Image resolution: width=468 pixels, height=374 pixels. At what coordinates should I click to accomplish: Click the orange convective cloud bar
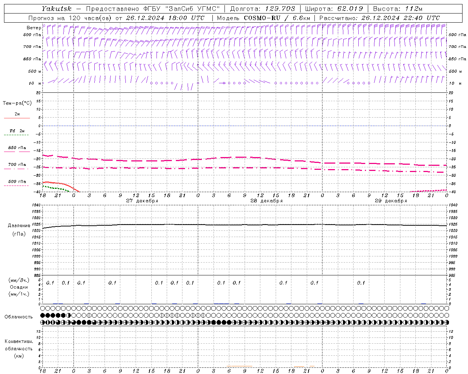pyautogui.click(x=239, y=366)
